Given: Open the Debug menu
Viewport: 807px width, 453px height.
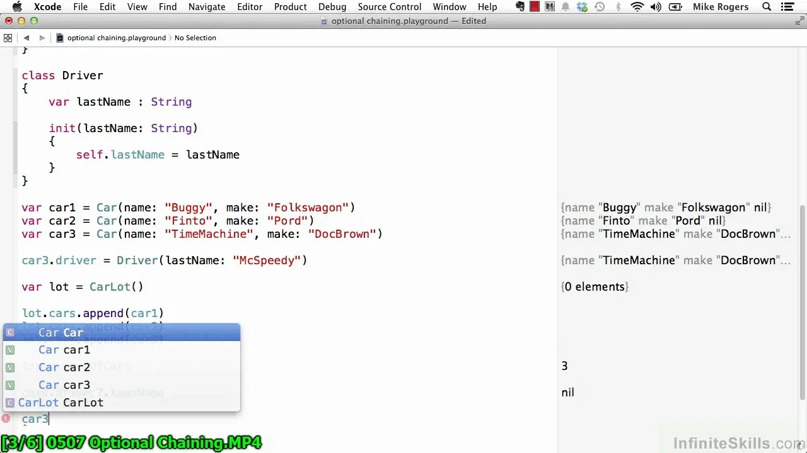Looking at the screenshot, I should coord(332,7).
